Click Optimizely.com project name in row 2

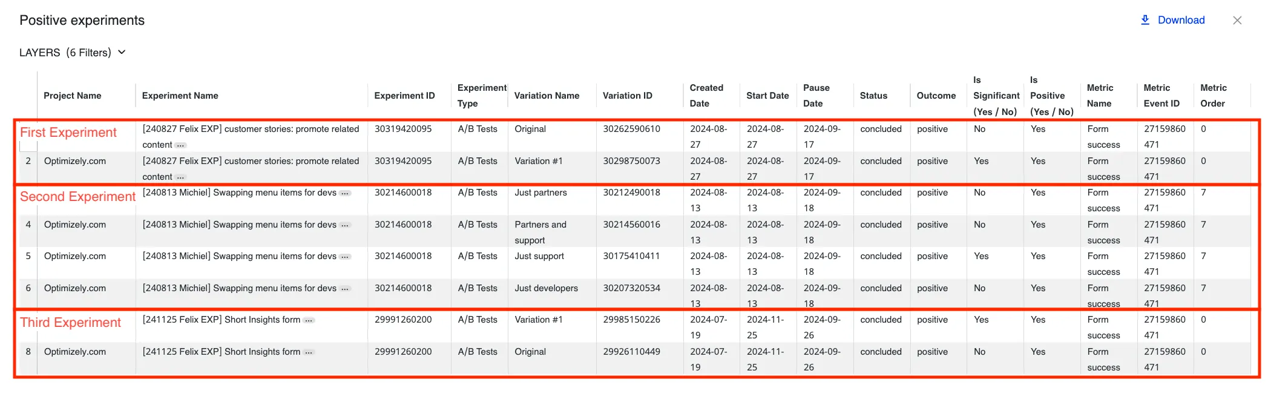(75, 161)
